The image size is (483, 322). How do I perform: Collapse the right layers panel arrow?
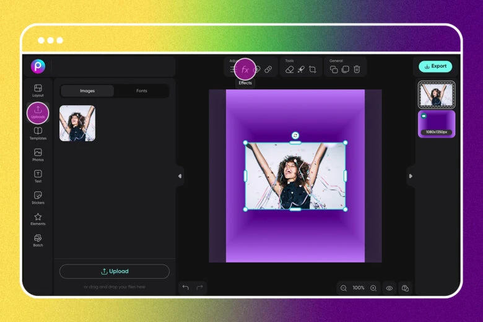point(411,176)
